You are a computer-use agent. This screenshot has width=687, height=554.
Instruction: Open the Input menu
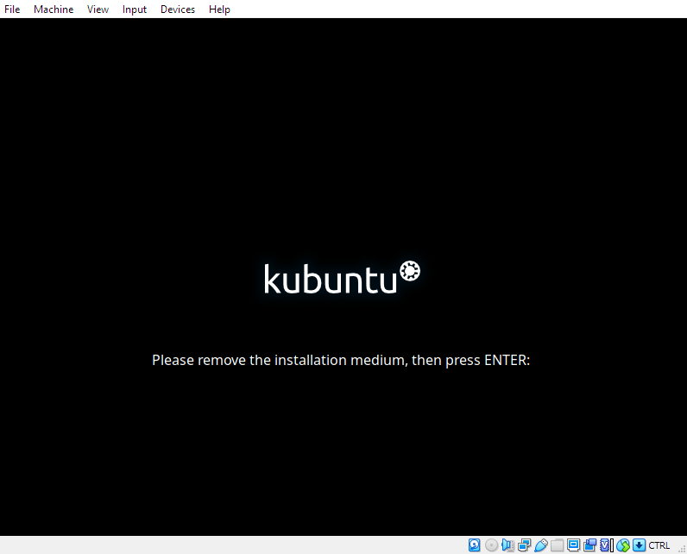click(134, 9)
